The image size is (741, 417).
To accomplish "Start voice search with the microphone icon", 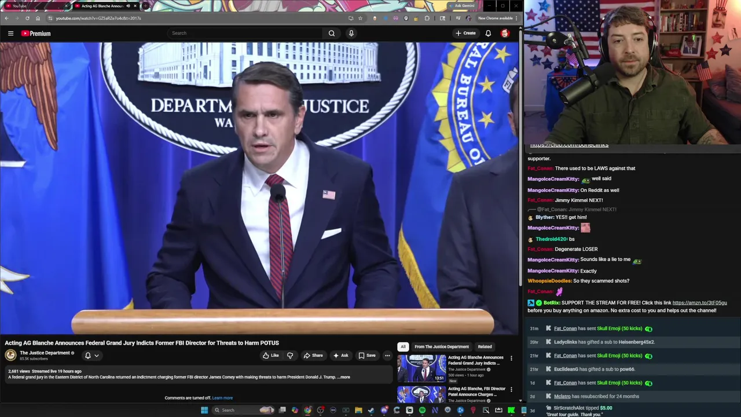I will (351, 33).
